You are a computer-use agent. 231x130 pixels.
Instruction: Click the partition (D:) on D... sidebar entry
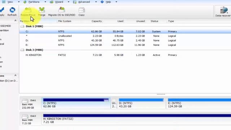[x=9, y=81]
